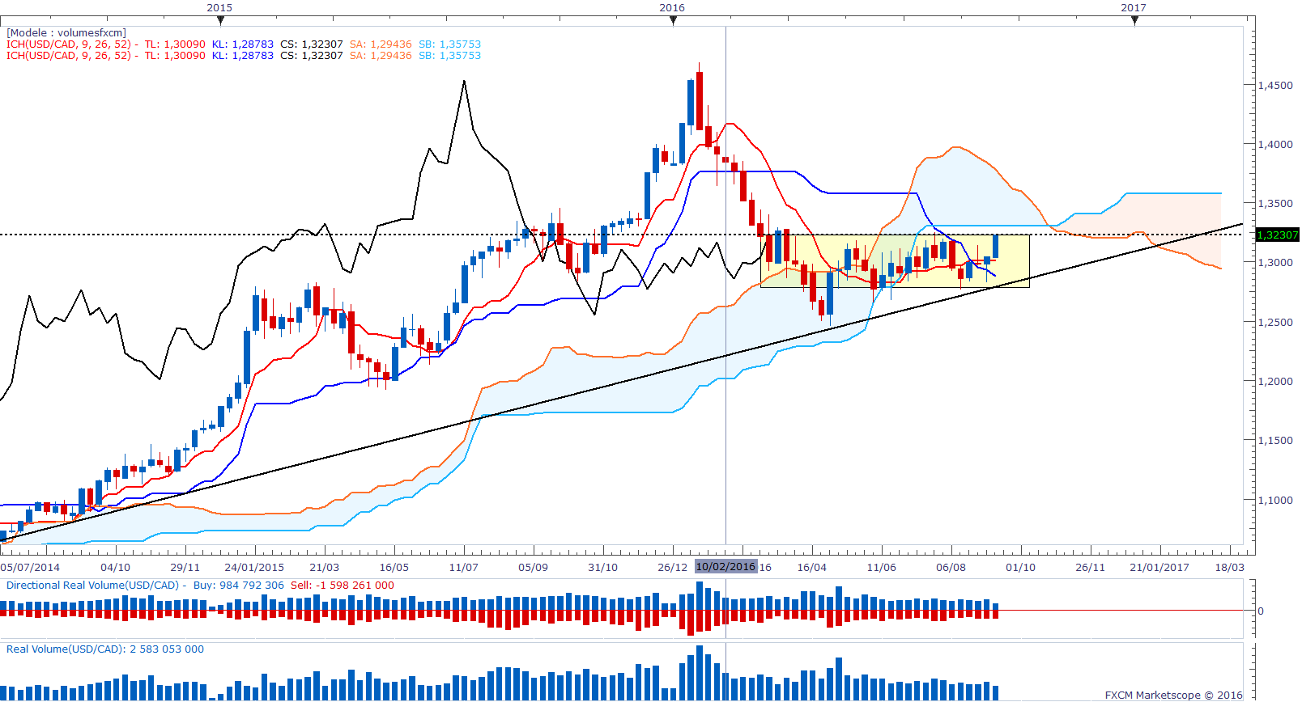Click the 1,2000 price axis label

(1275, 382)
